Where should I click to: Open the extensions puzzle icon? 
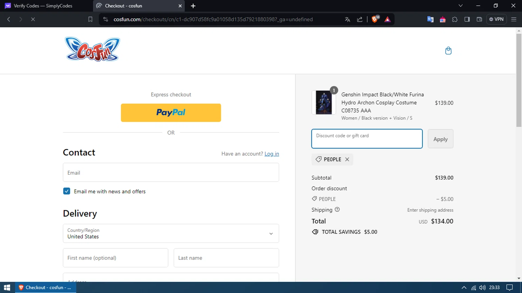pos(455,19)
